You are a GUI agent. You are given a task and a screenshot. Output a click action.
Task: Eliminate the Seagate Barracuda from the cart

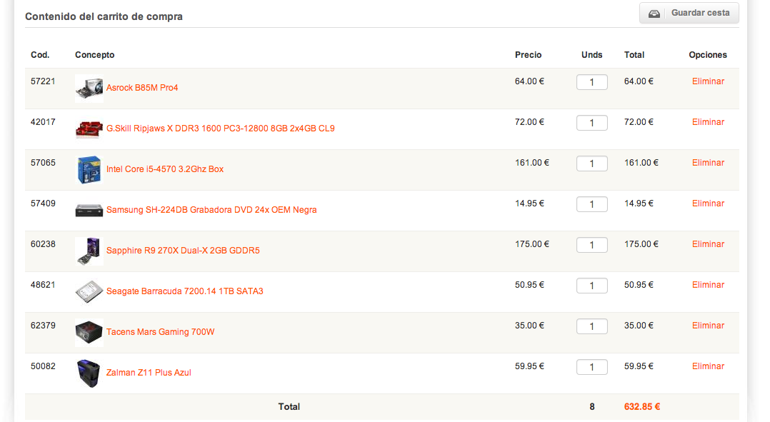(x=708, y=285)
